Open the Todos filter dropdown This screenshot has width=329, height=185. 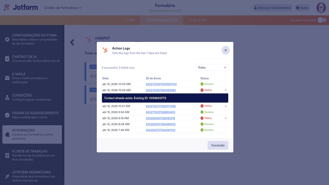[212, 67]
